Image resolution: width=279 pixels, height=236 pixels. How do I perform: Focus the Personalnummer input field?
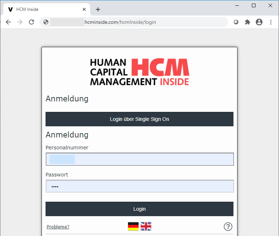tap(139, 159)
